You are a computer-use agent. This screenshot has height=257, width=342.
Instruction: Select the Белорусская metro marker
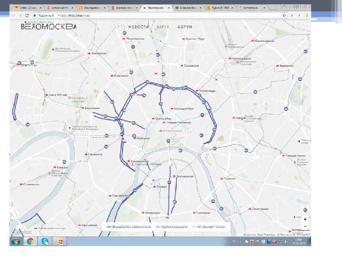tap(89, 53)
